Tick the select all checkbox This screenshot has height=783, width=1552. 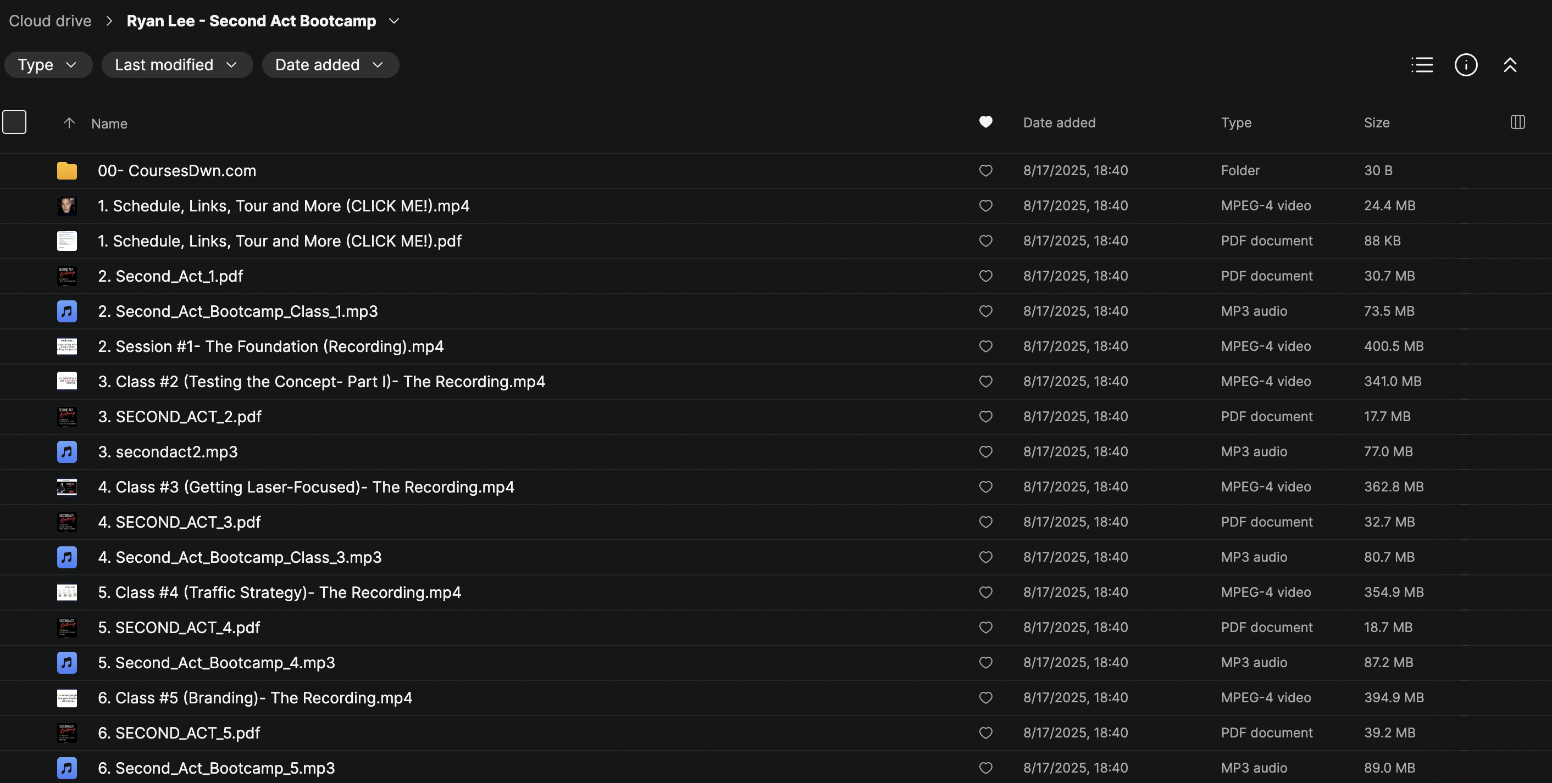click(x=14, y=122)
